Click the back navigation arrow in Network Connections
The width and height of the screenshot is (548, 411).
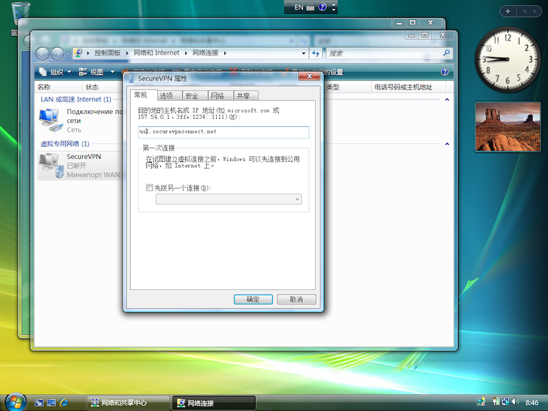click(43, 54)
